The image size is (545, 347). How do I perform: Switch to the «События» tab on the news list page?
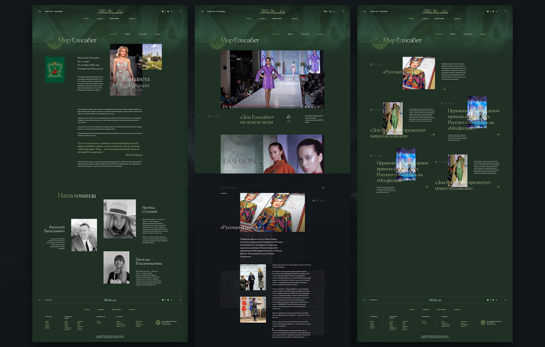point(452,34)
